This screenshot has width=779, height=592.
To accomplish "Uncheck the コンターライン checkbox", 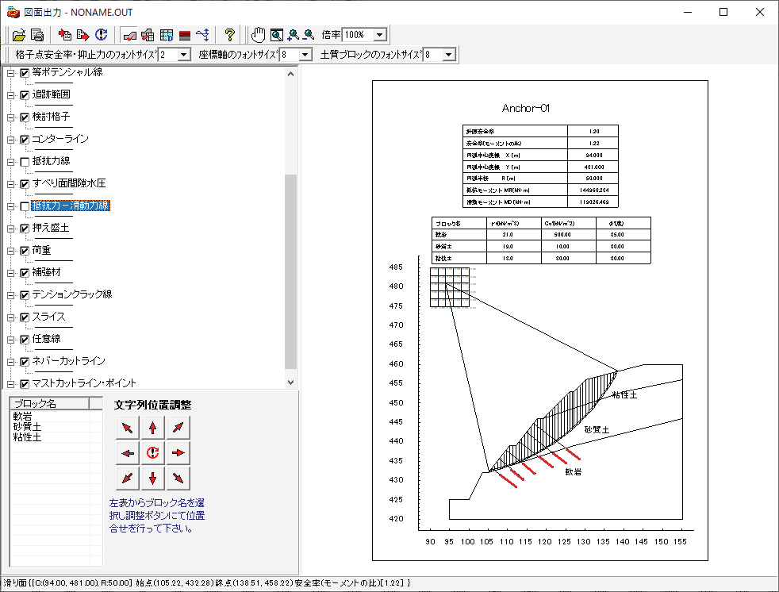I will pos(25,140).
